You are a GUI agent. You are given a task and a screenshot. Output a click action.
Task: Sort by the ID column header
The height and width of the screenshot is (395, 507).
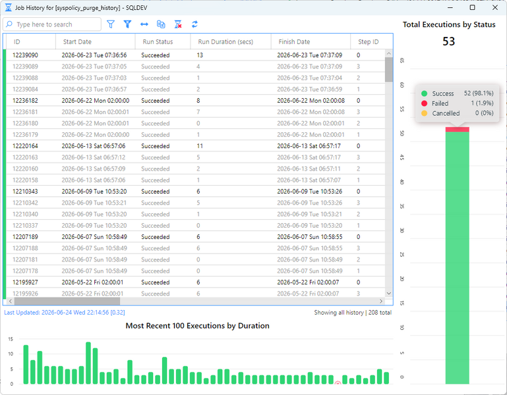(31, 41)
